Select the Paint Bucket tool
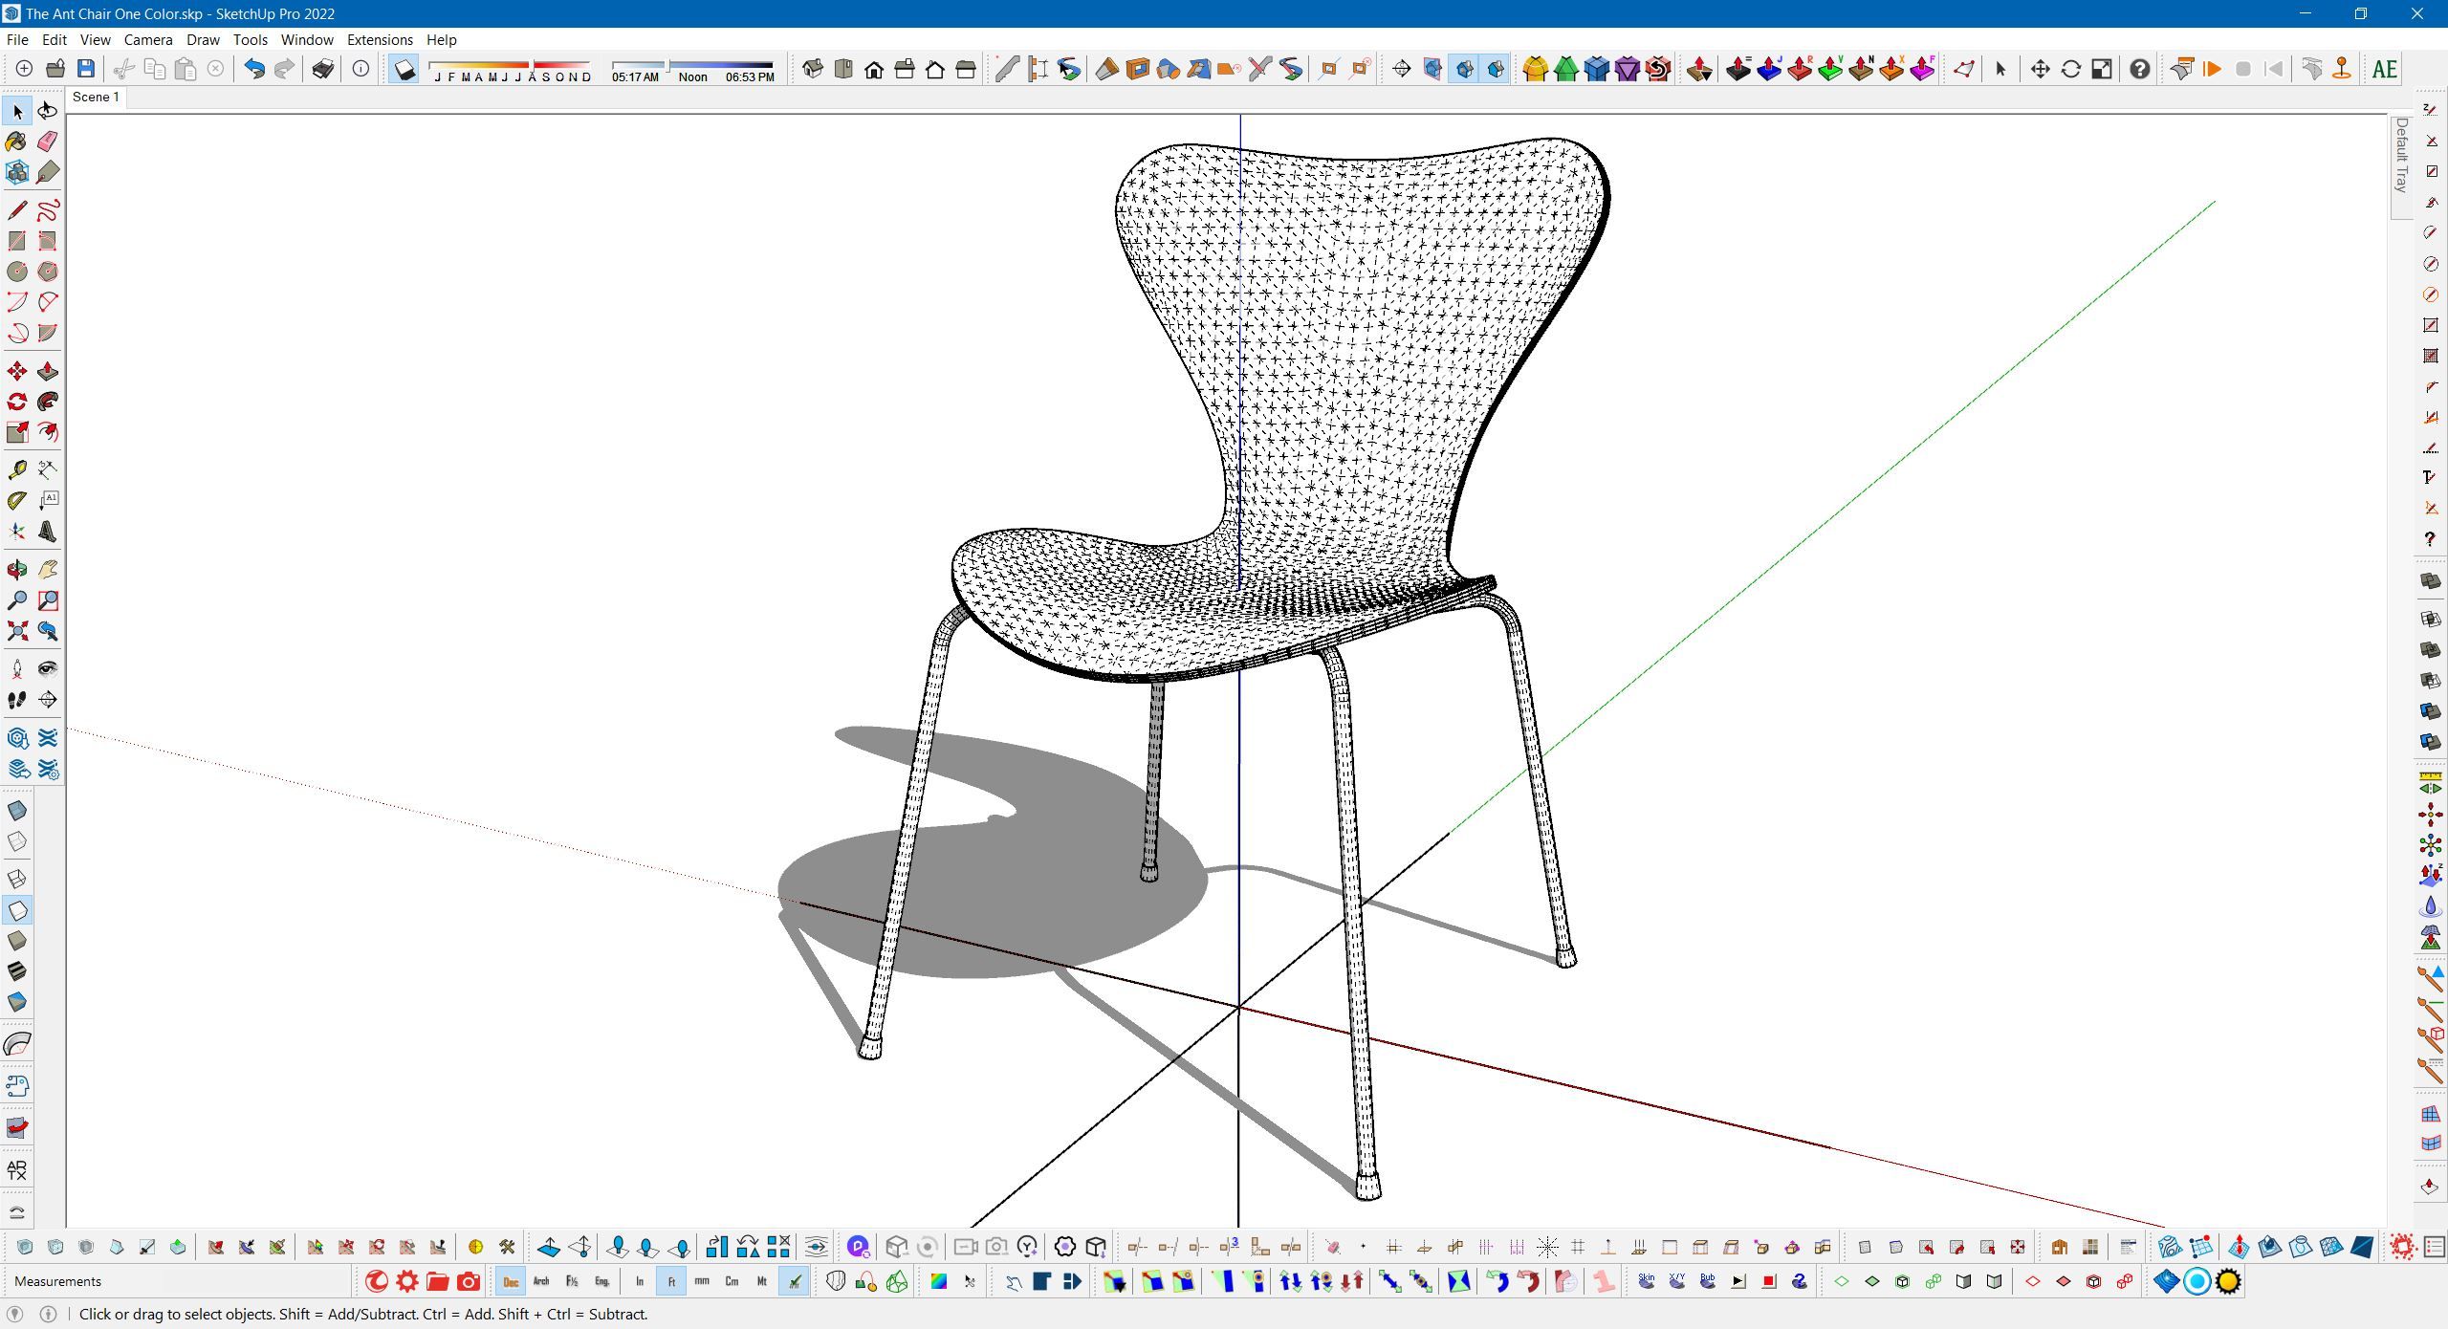 point(16,142)
